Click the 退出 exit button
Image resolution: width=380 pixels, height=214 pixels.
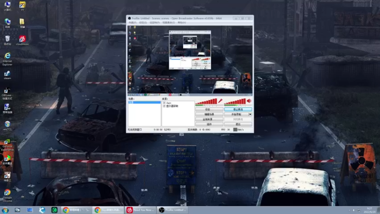pos(238,124)
